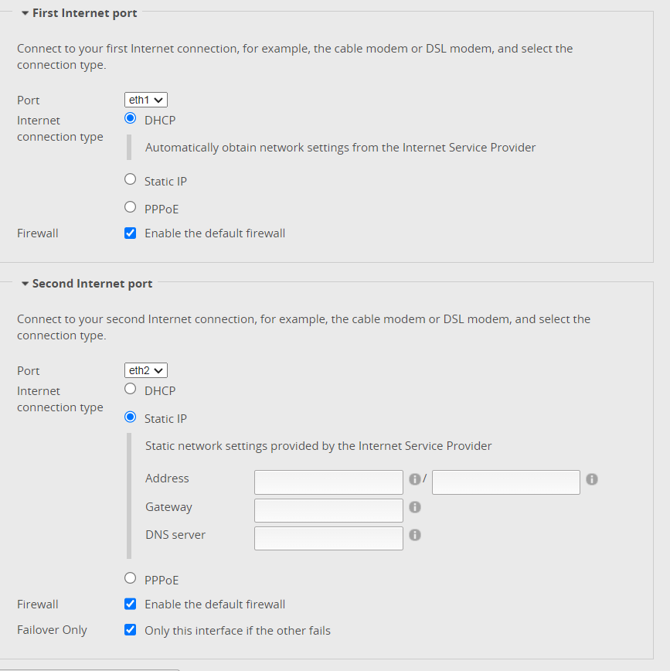Focus the static Address input field

328,482
